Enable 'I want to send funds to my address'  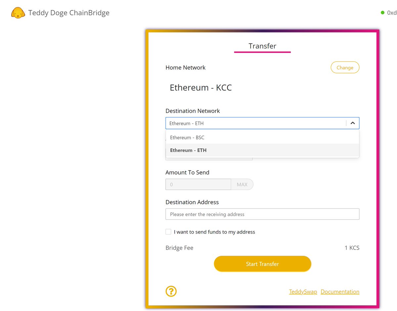click(x=168, y=232)
